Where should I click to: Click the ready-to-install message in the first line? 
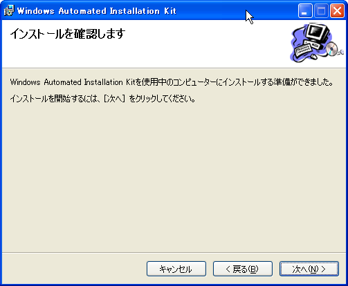(172, 82)
